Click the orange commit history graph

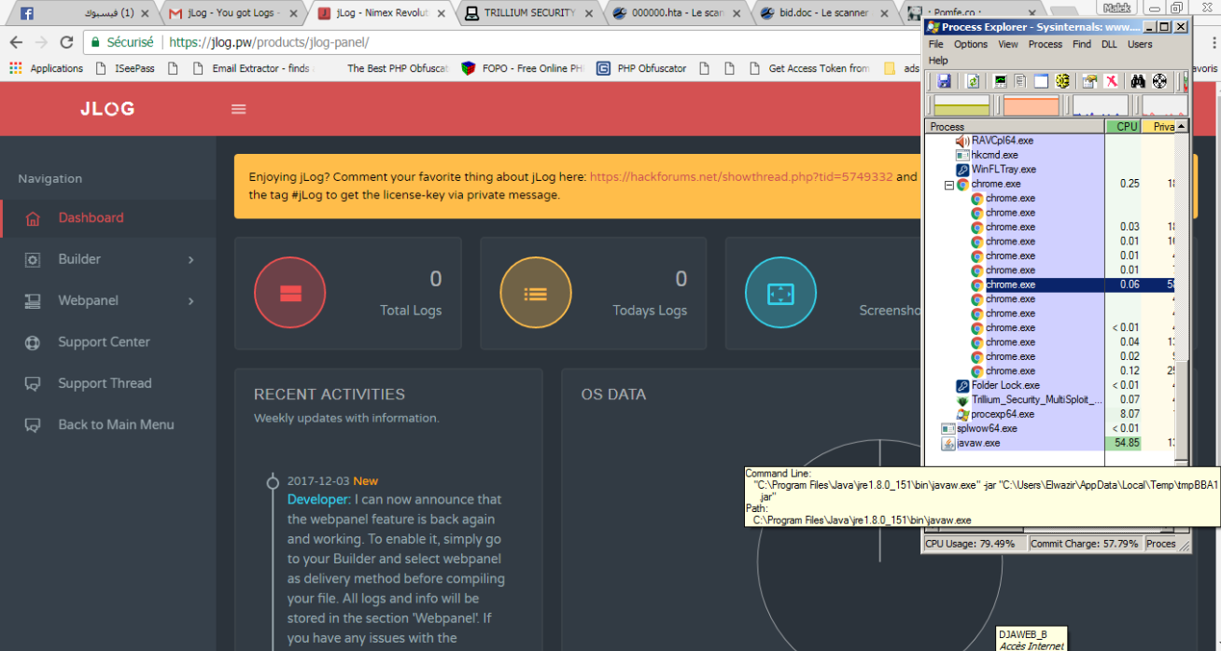pos(1032,105)
